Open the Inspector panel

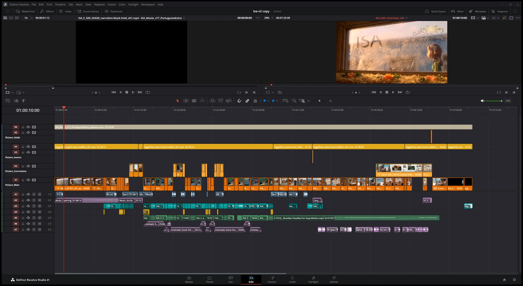click(500, 11)
